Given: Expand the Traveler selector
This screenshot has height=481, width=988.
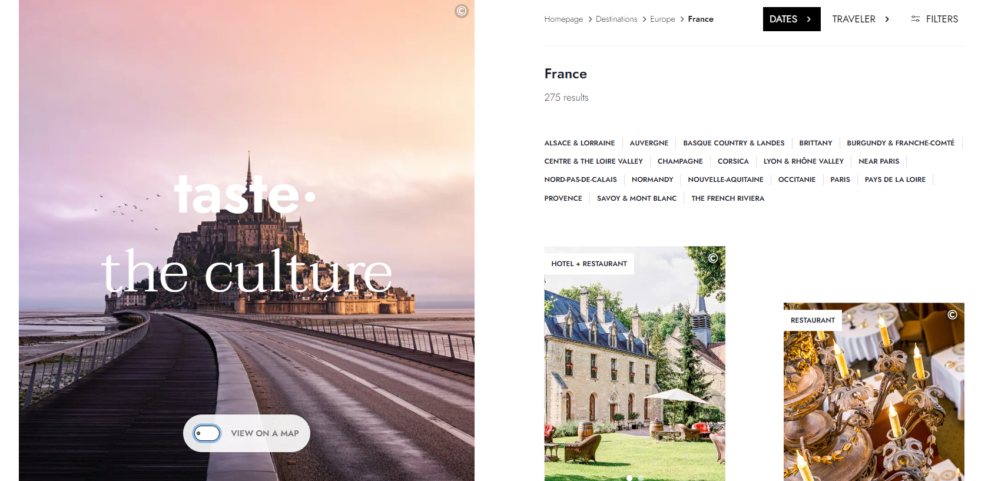Looking at the screenshot, I should click(x=861, y=19).
